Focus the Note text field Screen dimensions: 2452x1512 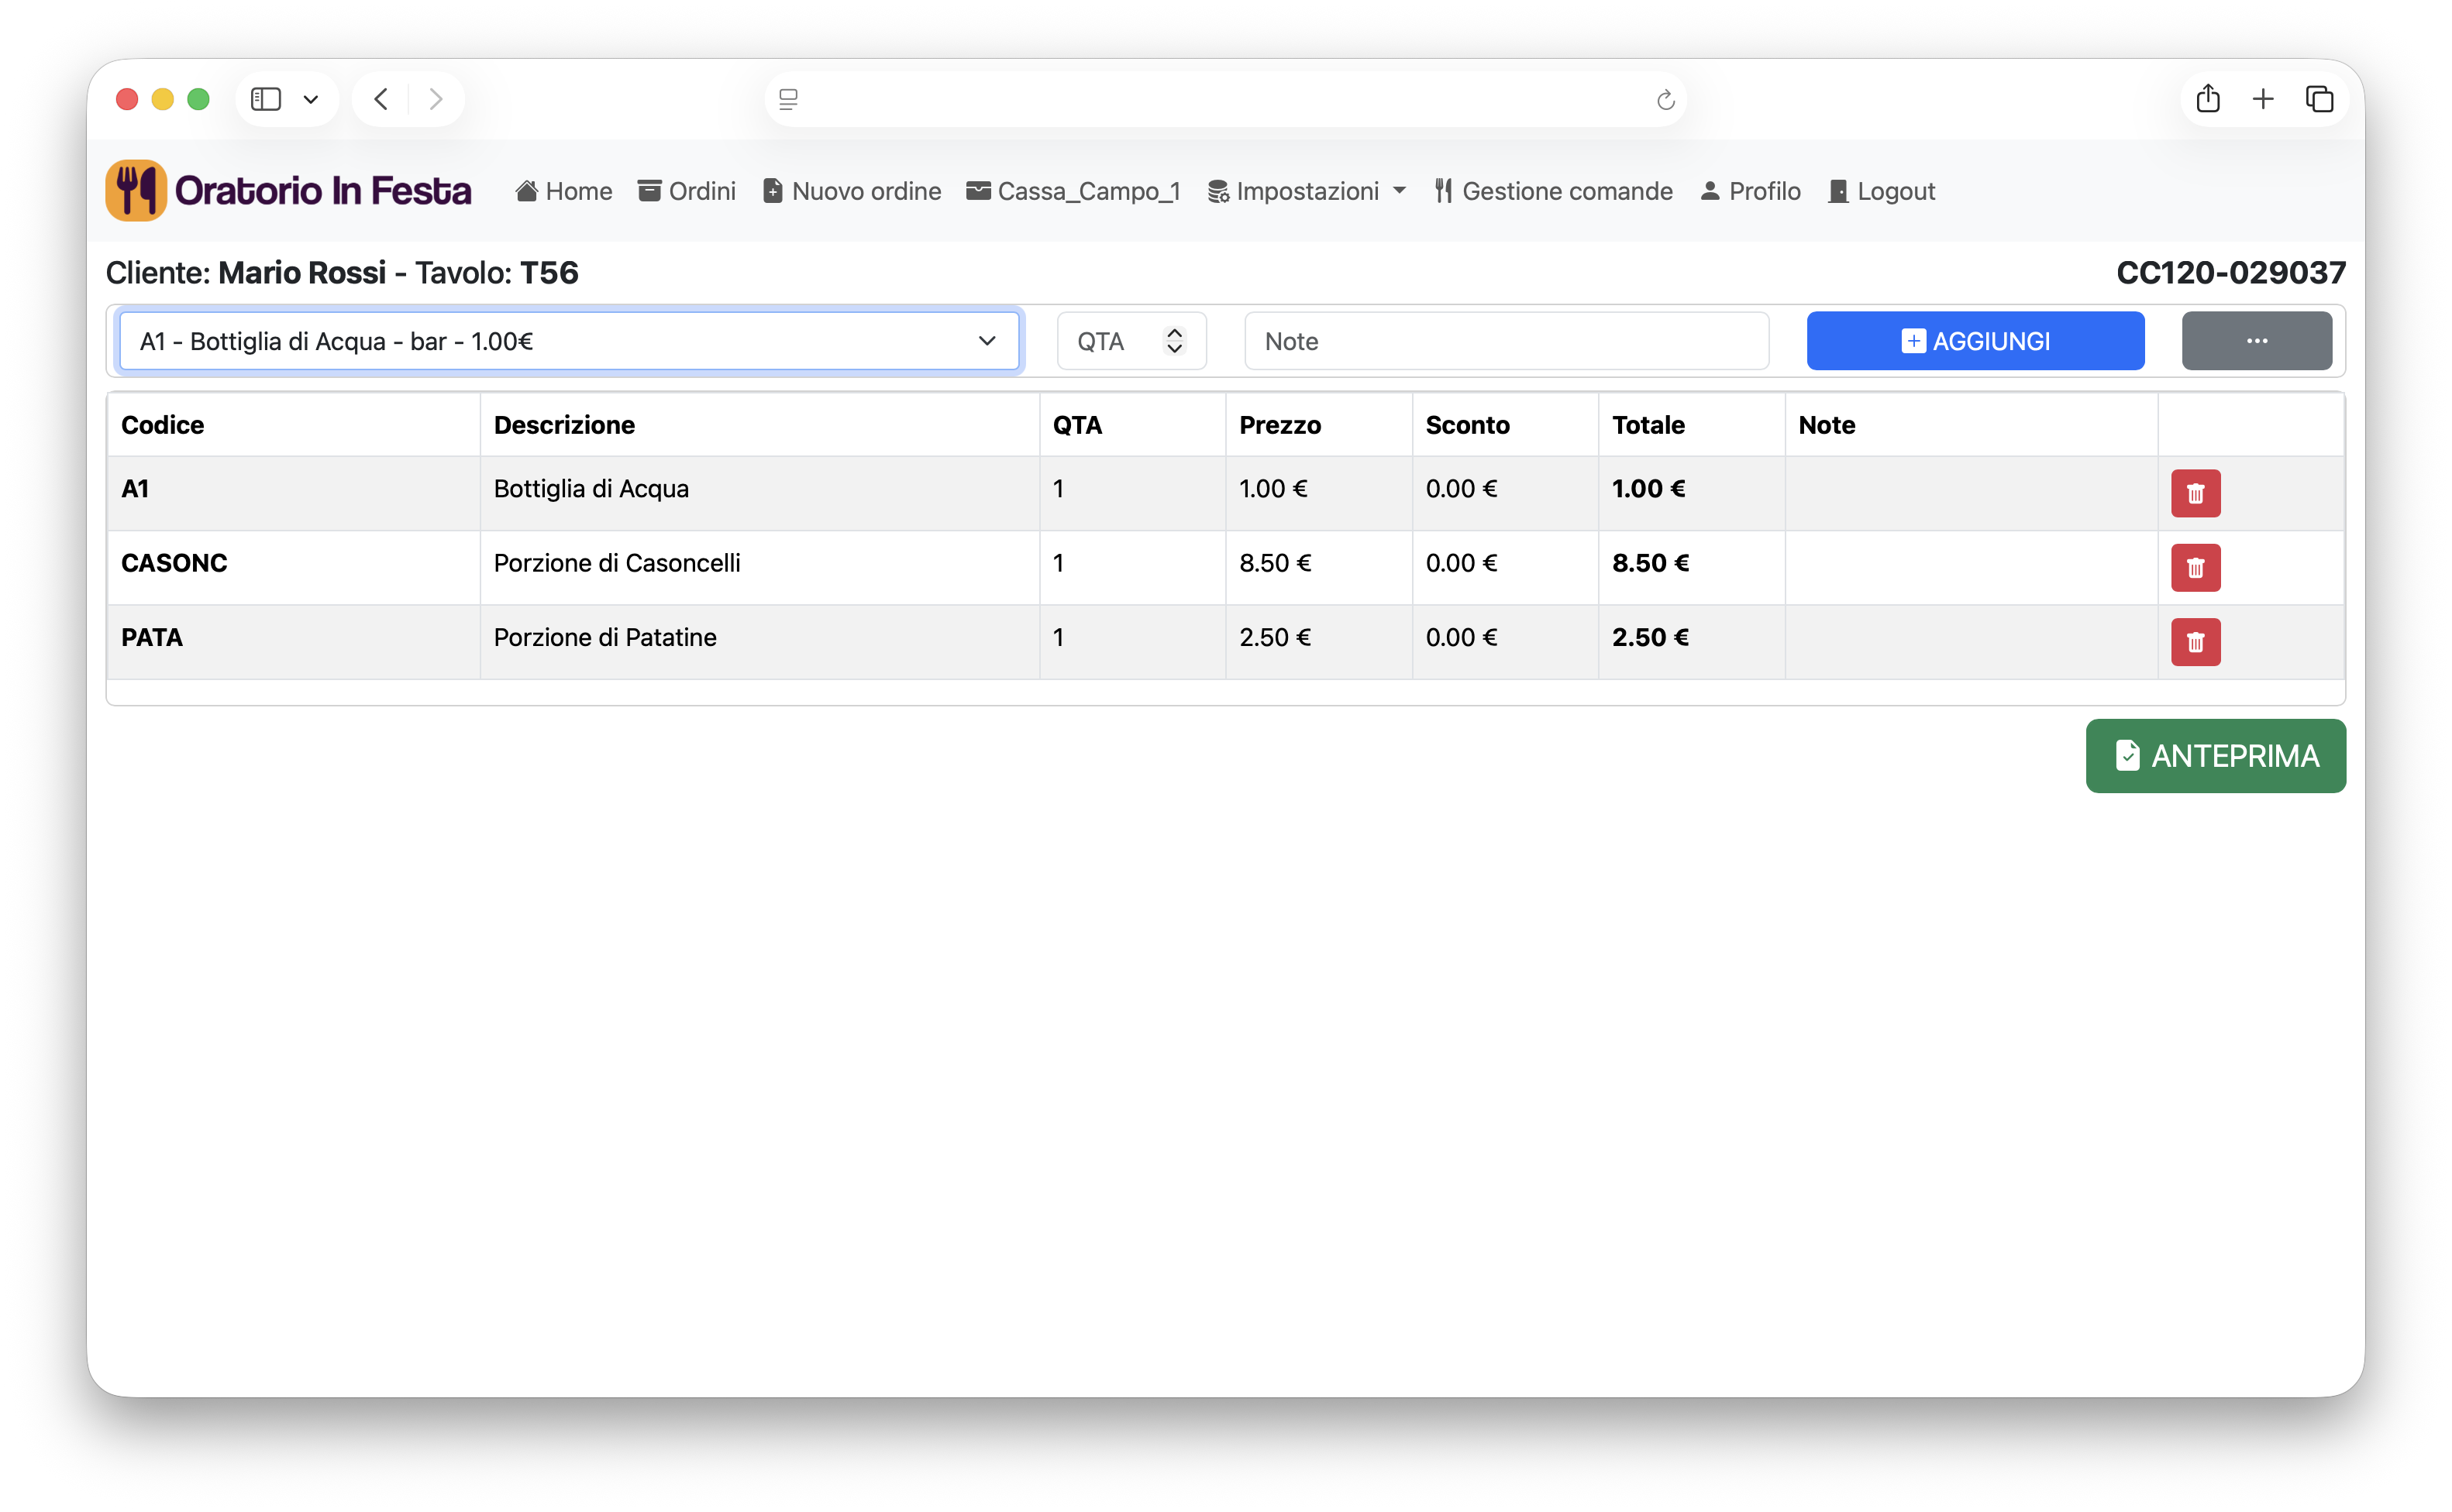(1506, 341)
